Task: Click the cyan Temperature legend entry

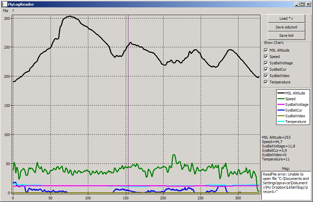Action: (281, 122)
